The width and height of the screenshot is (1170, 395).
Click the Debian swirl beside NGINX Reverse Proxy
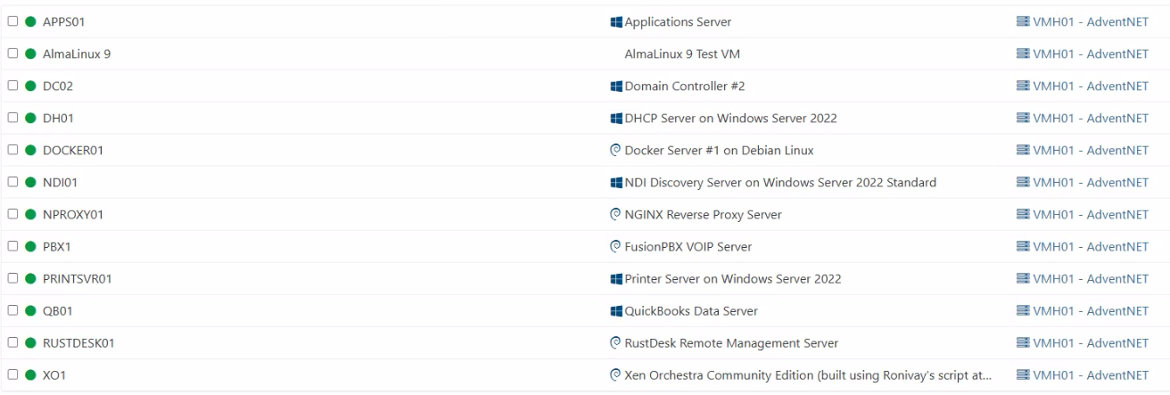point(615,214)
